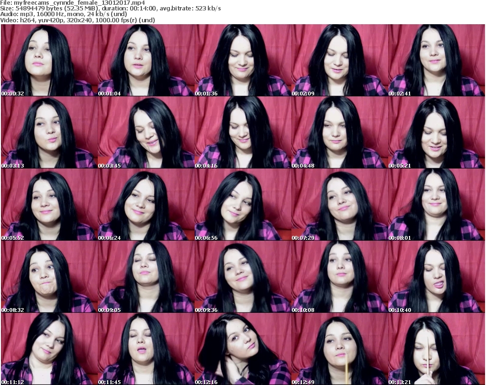Click the frame labeled 00:02:09
The image size is (486, 385).
[339, 60]
